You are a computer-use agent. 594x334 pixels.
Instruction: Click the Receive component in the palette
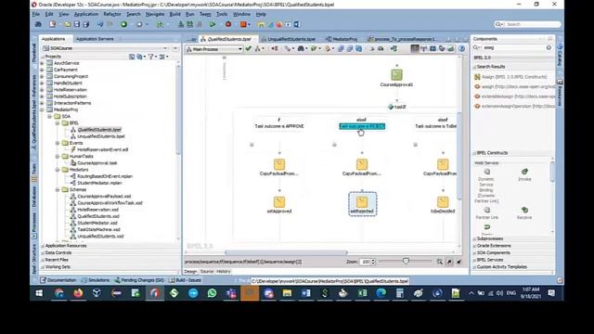pyautogui.click(x=524, y=212)
